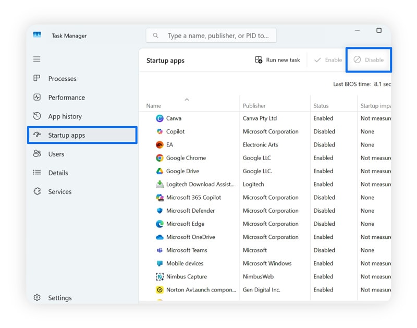Click the Google Chrome app icon

point(161,157)
